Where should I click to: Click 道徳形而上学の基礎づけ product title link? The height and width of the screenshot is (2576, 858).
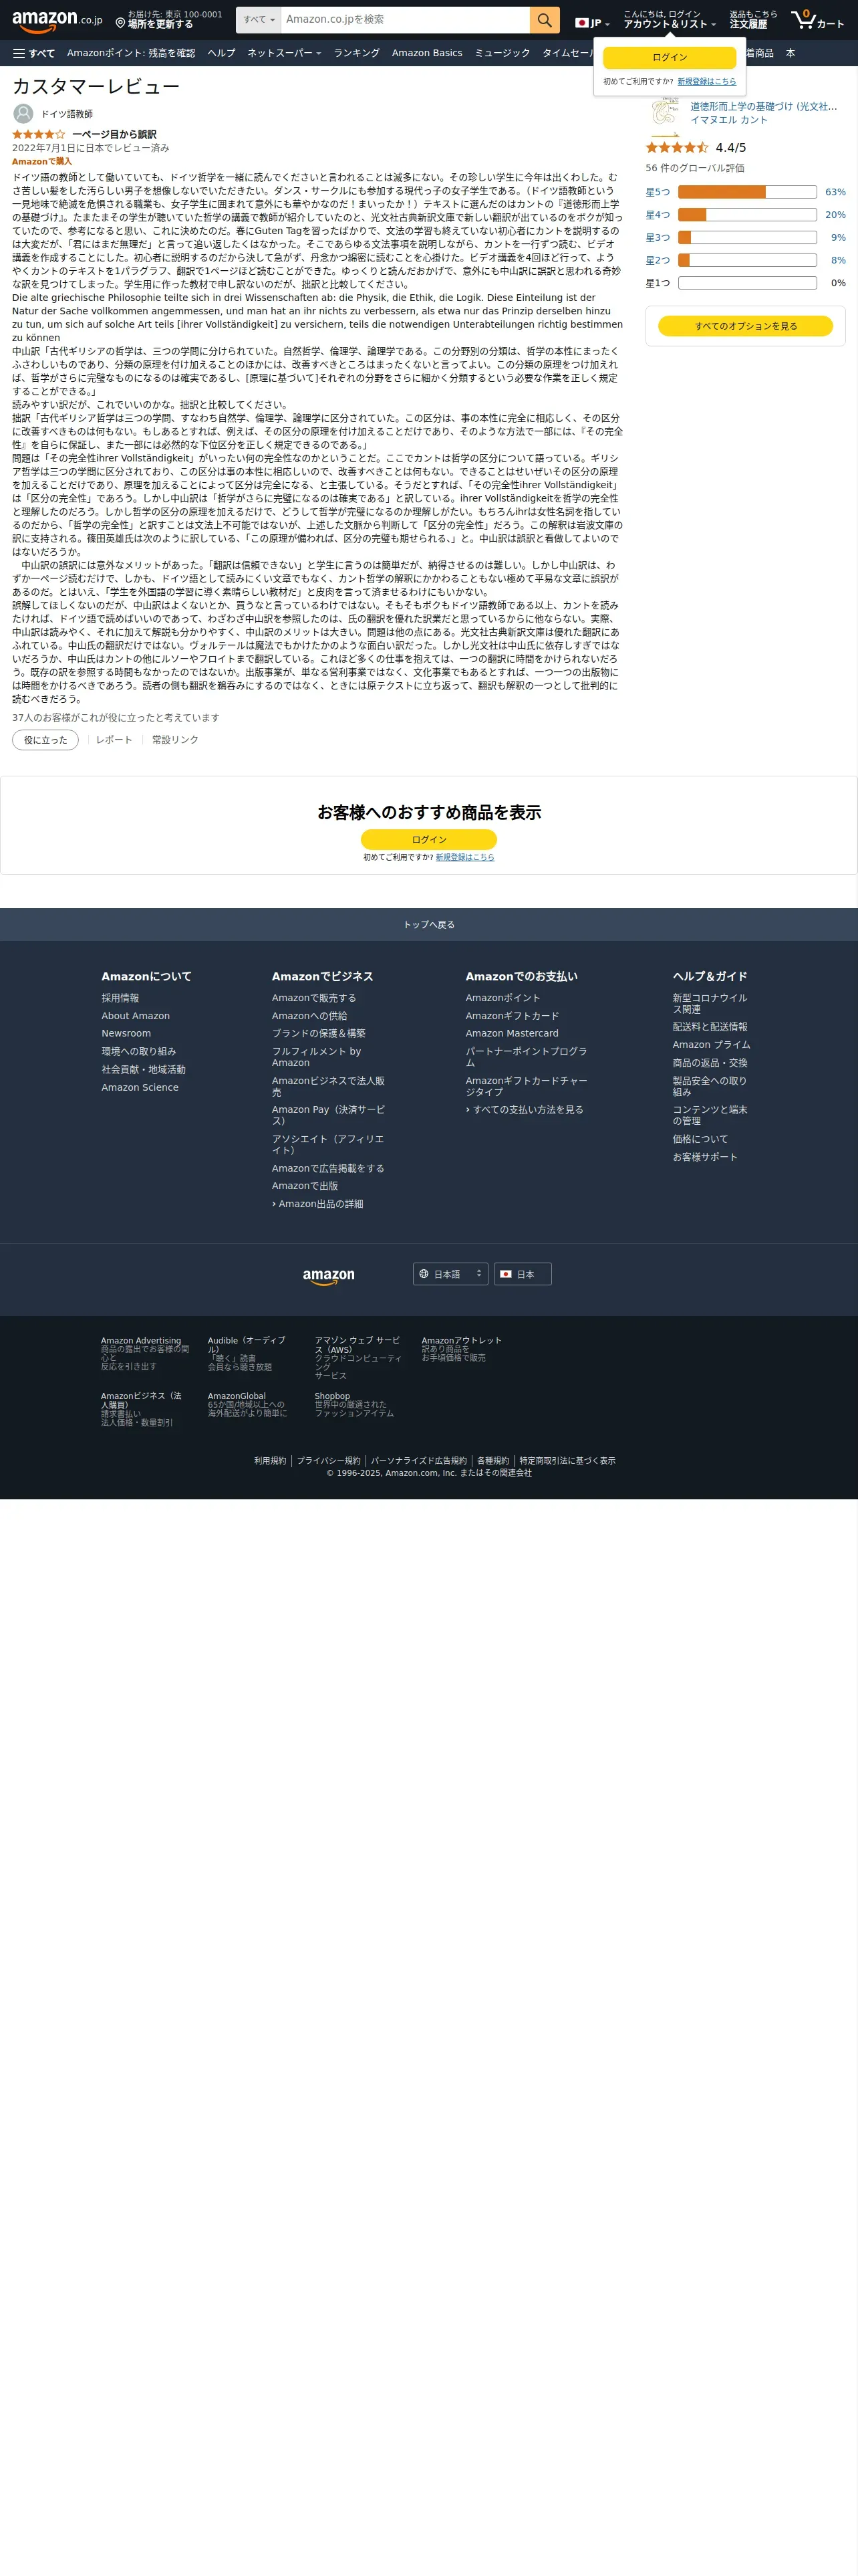pos(764,106)
